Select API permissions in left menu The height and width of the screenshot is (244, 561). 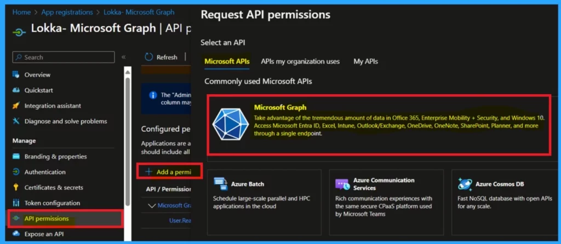tap(47, 218)
